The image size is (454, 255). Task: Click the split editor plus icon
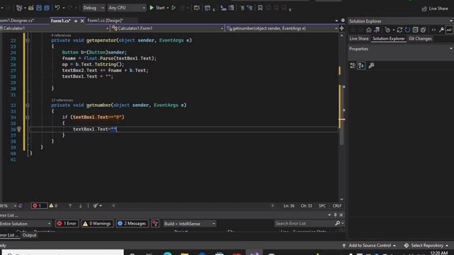[x=342, y=28]
